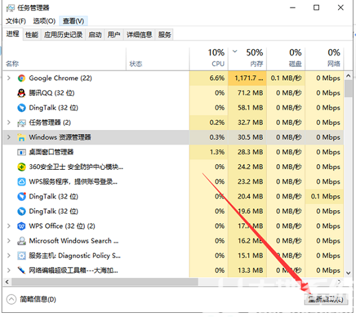Expand the 任务管理器 (2) process group
This screenshot has width=356, height=317.
point(9,123)
